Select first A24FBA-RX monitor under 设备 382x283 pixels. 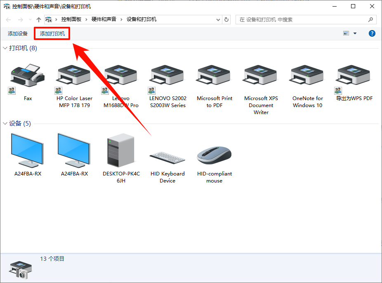[x=28, y=150]
